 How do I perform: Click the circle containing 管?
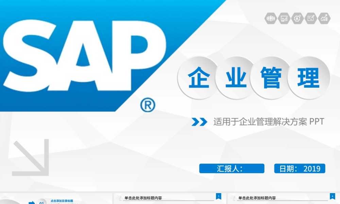click(271, 78)
